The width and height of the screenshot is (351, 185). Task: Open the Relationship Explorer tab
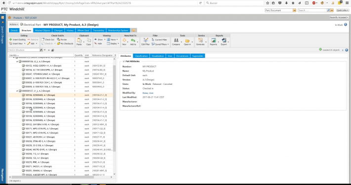click(x=118, y=31)
